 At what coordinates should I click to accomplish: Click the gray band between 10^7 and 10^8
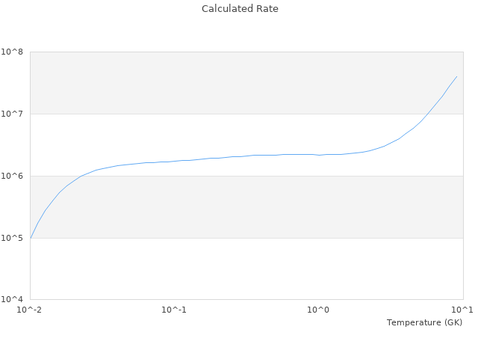tap(224, 82)
